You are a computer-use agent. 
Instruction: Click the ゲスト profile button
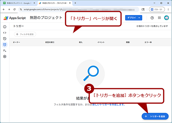157,9
